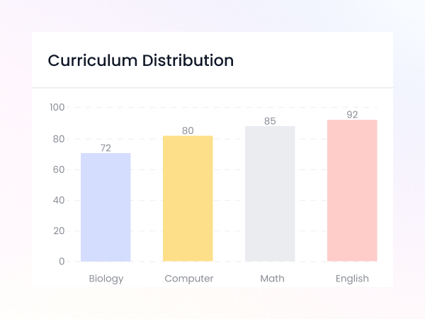425x319 pixels.
Task: Click the Math x-axis label
Action: 272,279
